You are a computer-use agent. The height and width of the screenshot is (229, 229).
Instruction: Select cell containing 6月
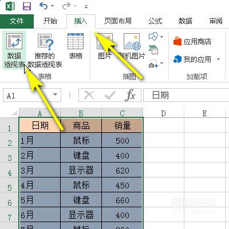40,215
